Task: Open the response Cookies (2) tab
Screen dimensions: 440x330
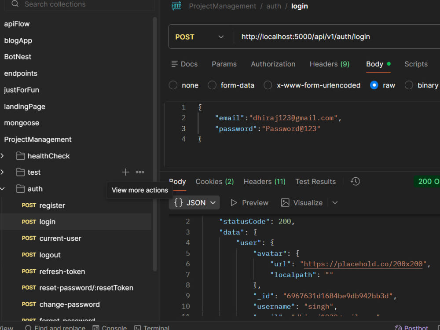Action: 215,182
